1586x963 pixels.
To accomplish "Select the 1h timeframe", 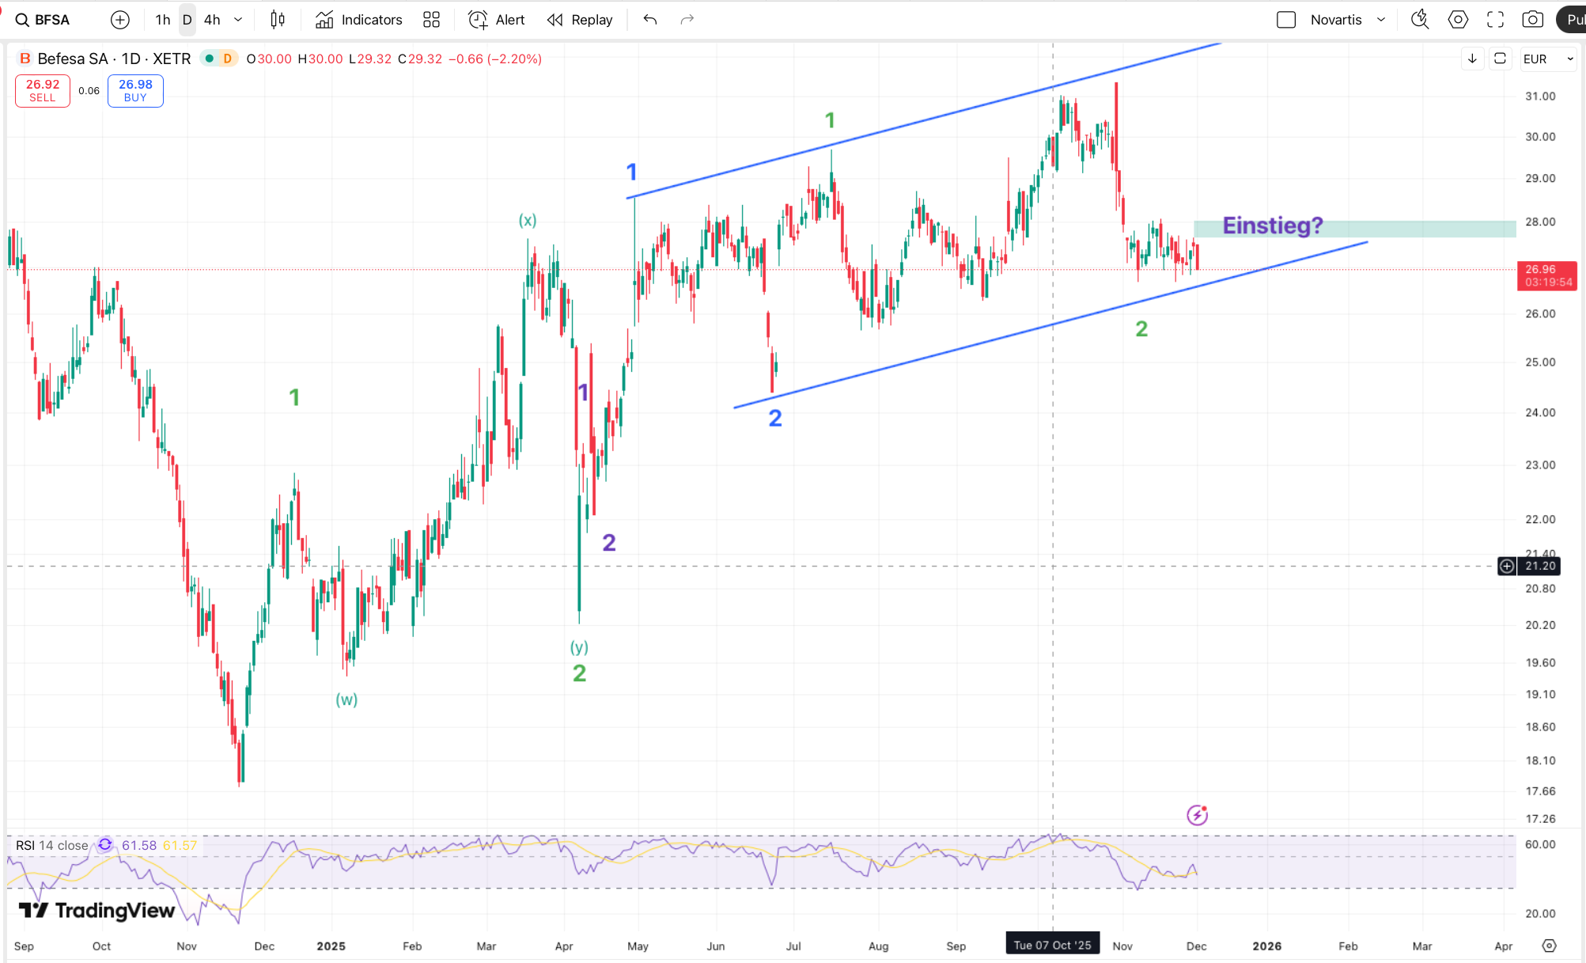I will (x=163, y=20).
